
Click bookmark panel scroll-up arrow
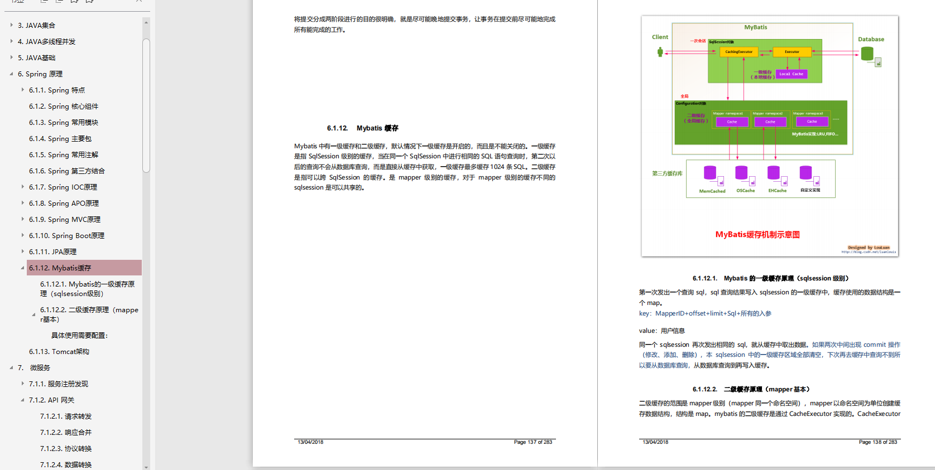point(146,22)
